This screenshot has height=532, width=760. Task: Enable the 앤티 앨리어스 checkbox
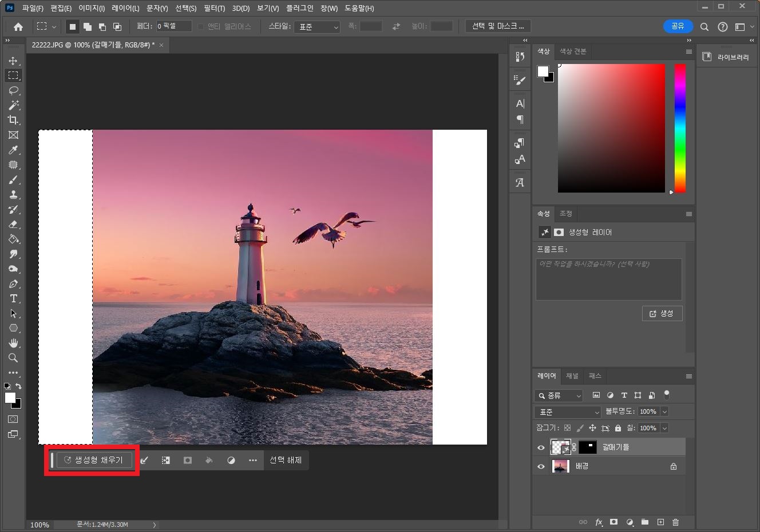[x=201, y=26]
